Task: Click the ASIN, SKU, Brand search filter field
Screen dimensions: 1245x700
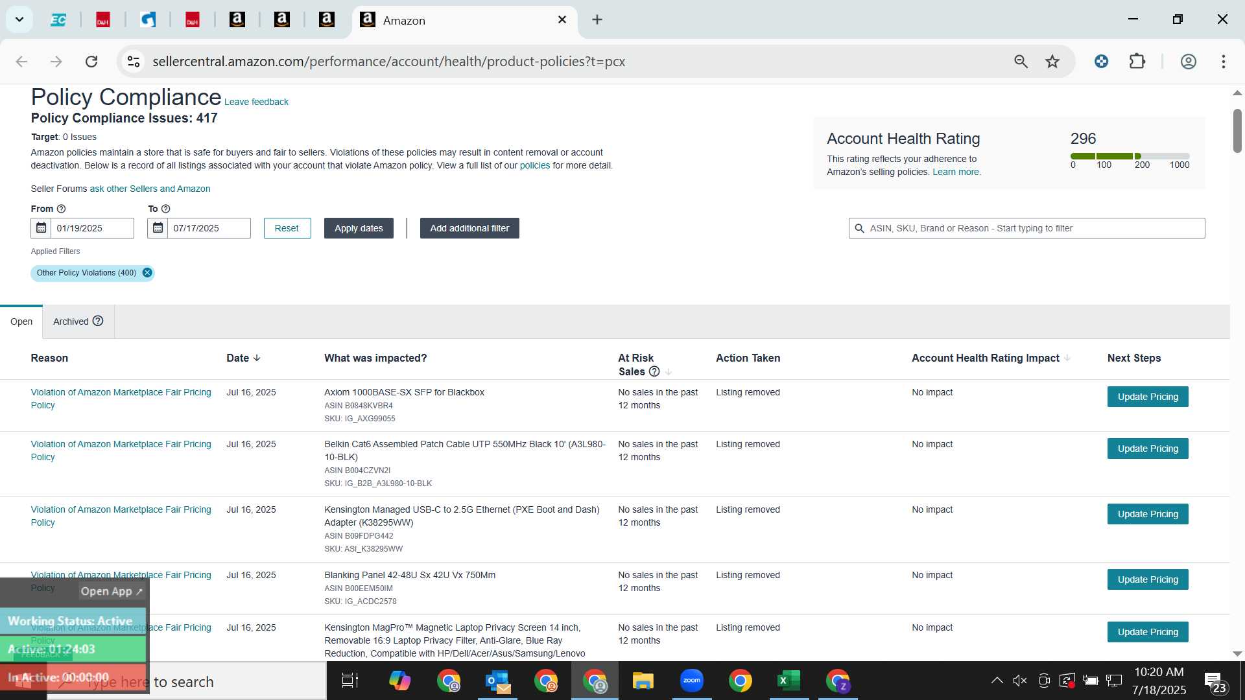Action: [x=1026, y=228]
